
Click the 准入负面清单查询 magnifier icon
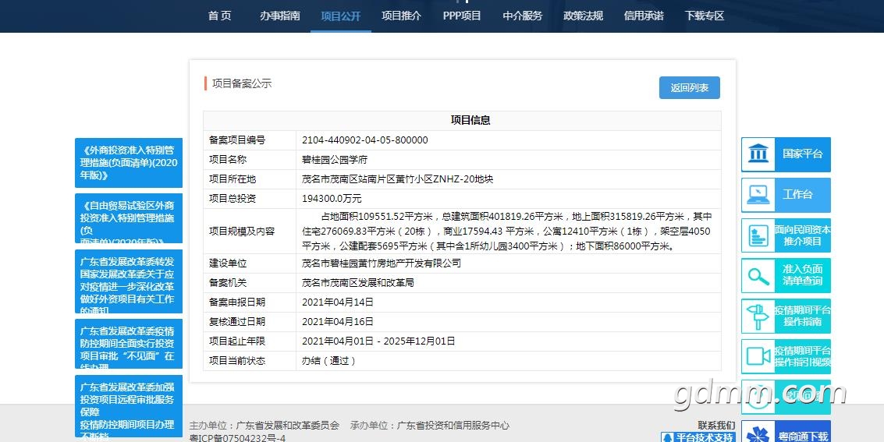coord(758,276)
